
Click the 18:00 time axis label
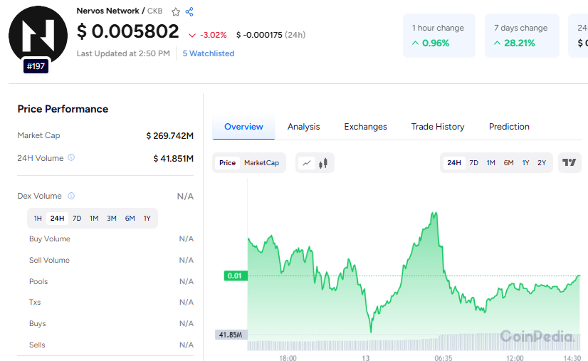288,358
